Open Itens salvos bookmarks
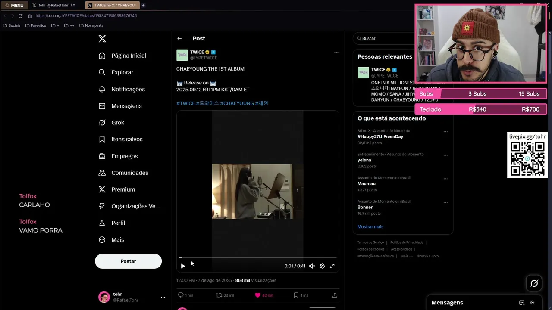Image resolution: width=552 pixels, height=310 pixels. pos(120,139)
